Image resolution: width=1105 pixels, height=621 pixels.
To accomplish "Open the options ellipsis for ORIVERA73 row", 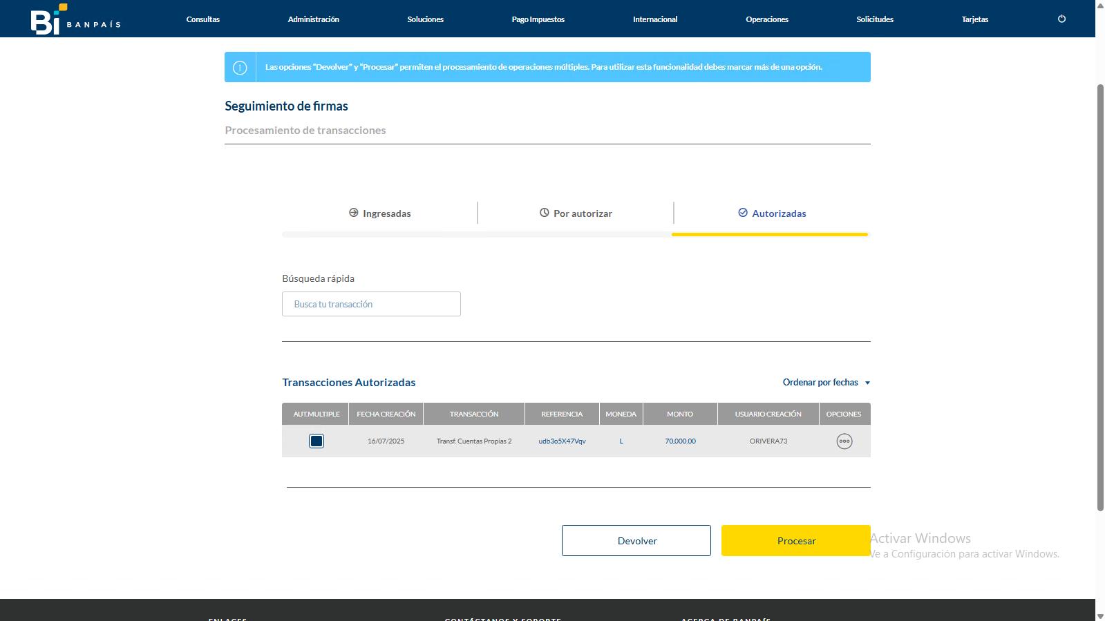I will [844, 441].
